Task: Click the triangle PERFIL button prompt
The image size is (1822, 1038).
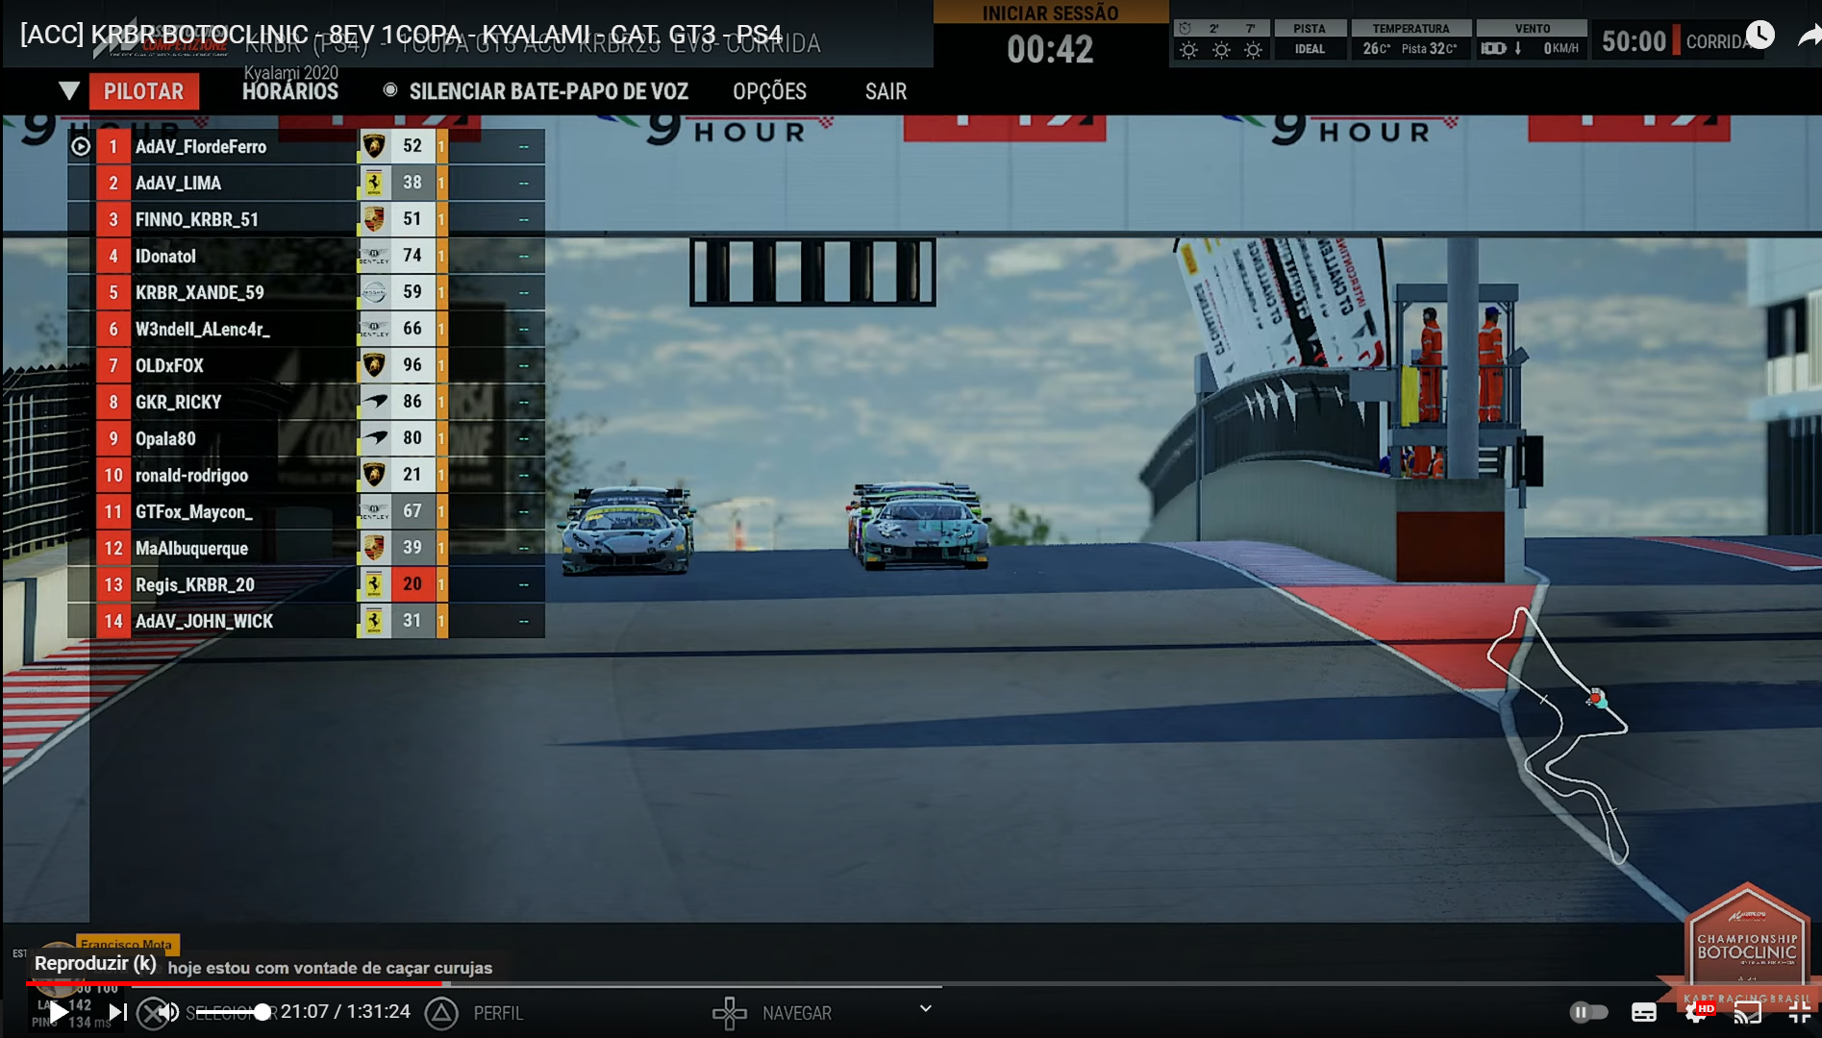Action: click(x=475, y=1013)
